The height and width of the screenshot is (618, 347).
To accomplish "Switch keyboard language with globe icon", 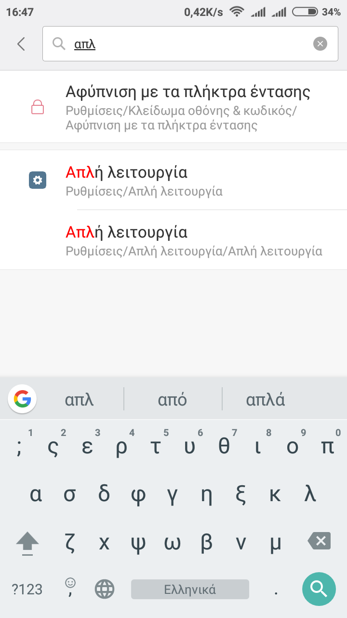I will pos(105,589).
